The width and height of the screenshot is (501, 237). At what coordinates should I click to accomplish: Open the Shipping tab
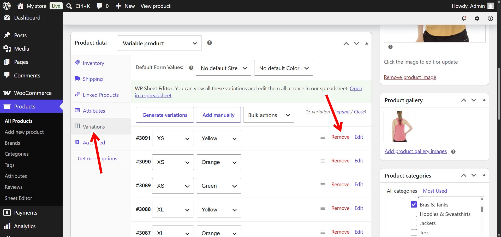pos(101,79)
